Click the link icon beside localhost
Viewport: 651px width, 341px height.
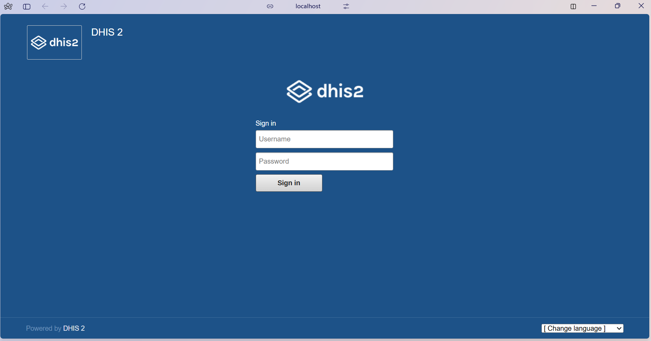coord(270,6)
